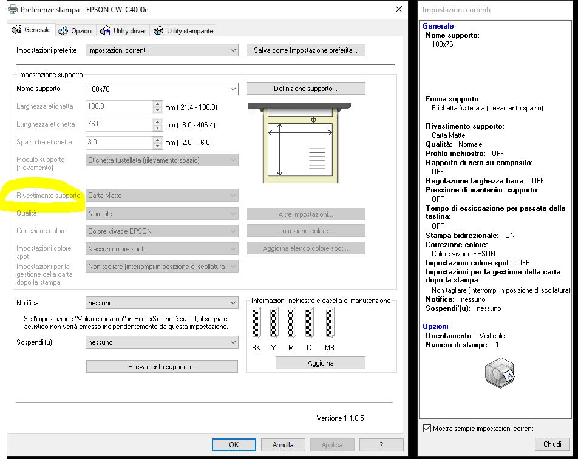Expand the Notifica dropdown

coord(233,303)
